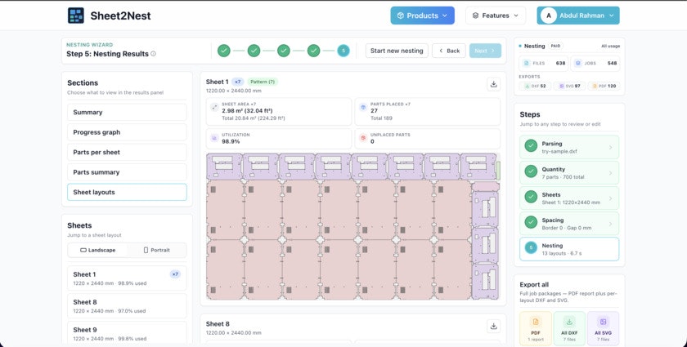Click the Utilization chart icon
The image size is (687, 347).
(x=214, y=138)
